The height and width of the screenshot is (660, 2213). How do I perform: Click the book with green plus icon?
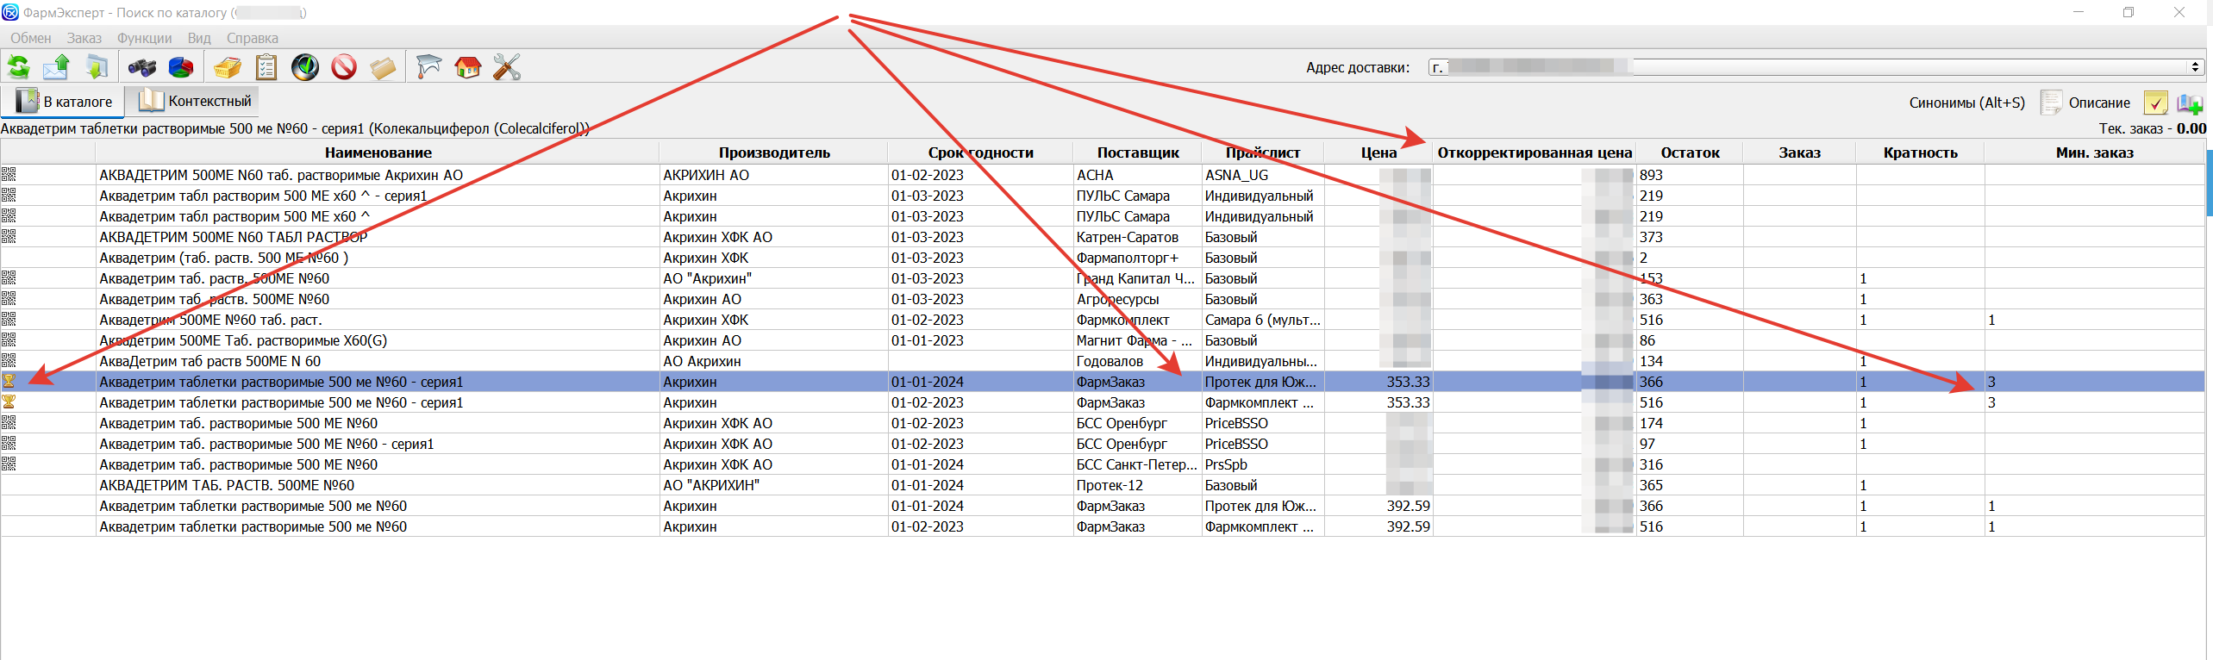pos(2189,103)
